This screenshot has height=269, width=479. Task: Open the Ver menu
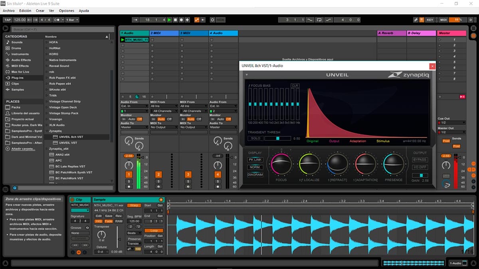coord(51,11)
